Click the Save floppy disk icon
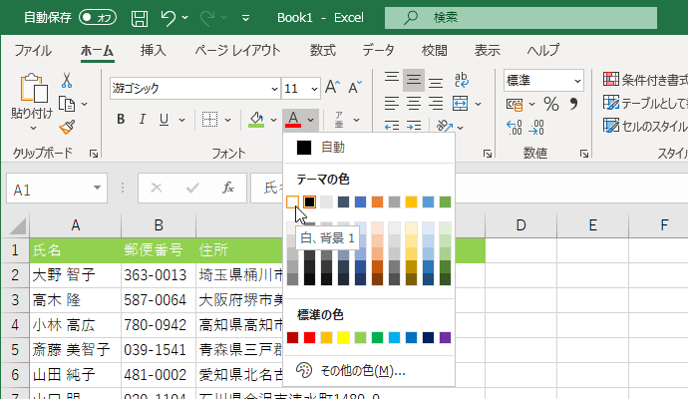The width and height of the screenshot is (688, 399). [140, 18]
